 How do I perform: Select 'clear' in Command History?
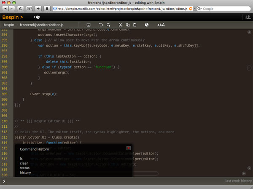coord(24,163)
